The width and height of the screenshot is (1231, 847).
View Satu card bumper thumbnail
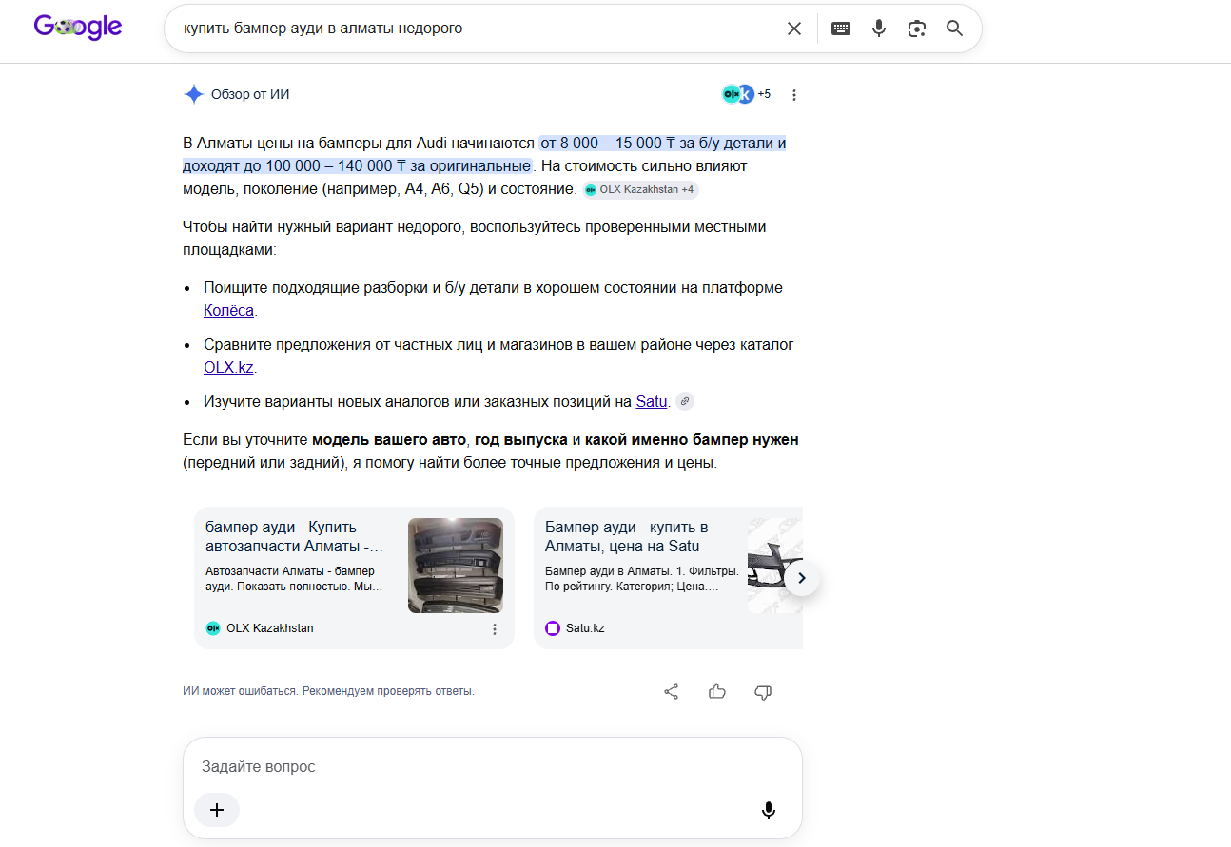[775, 566]
